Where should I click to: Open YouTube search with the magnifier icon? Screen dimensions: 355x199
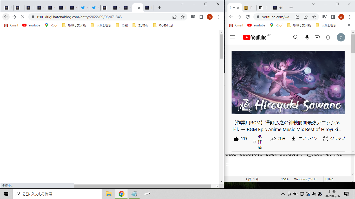(296, 37)
